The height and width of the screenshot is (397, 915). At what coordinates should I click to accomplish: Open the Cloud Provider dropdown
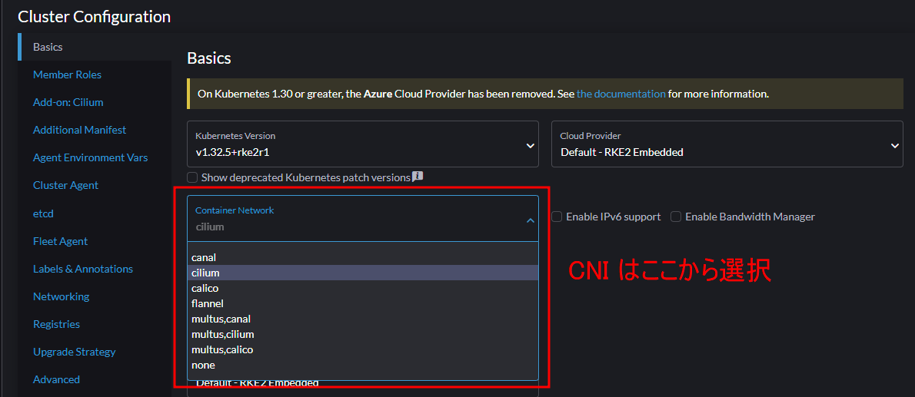[727, 144]
